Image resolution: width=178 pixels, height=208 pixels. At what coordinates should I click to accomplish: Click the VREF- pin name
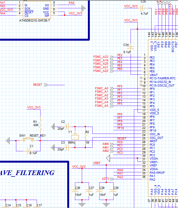click(x=154, y=162)
